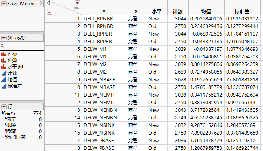263x151 pixels.
Task: Select 标准差 in the columns list
Action: (14, 86)
